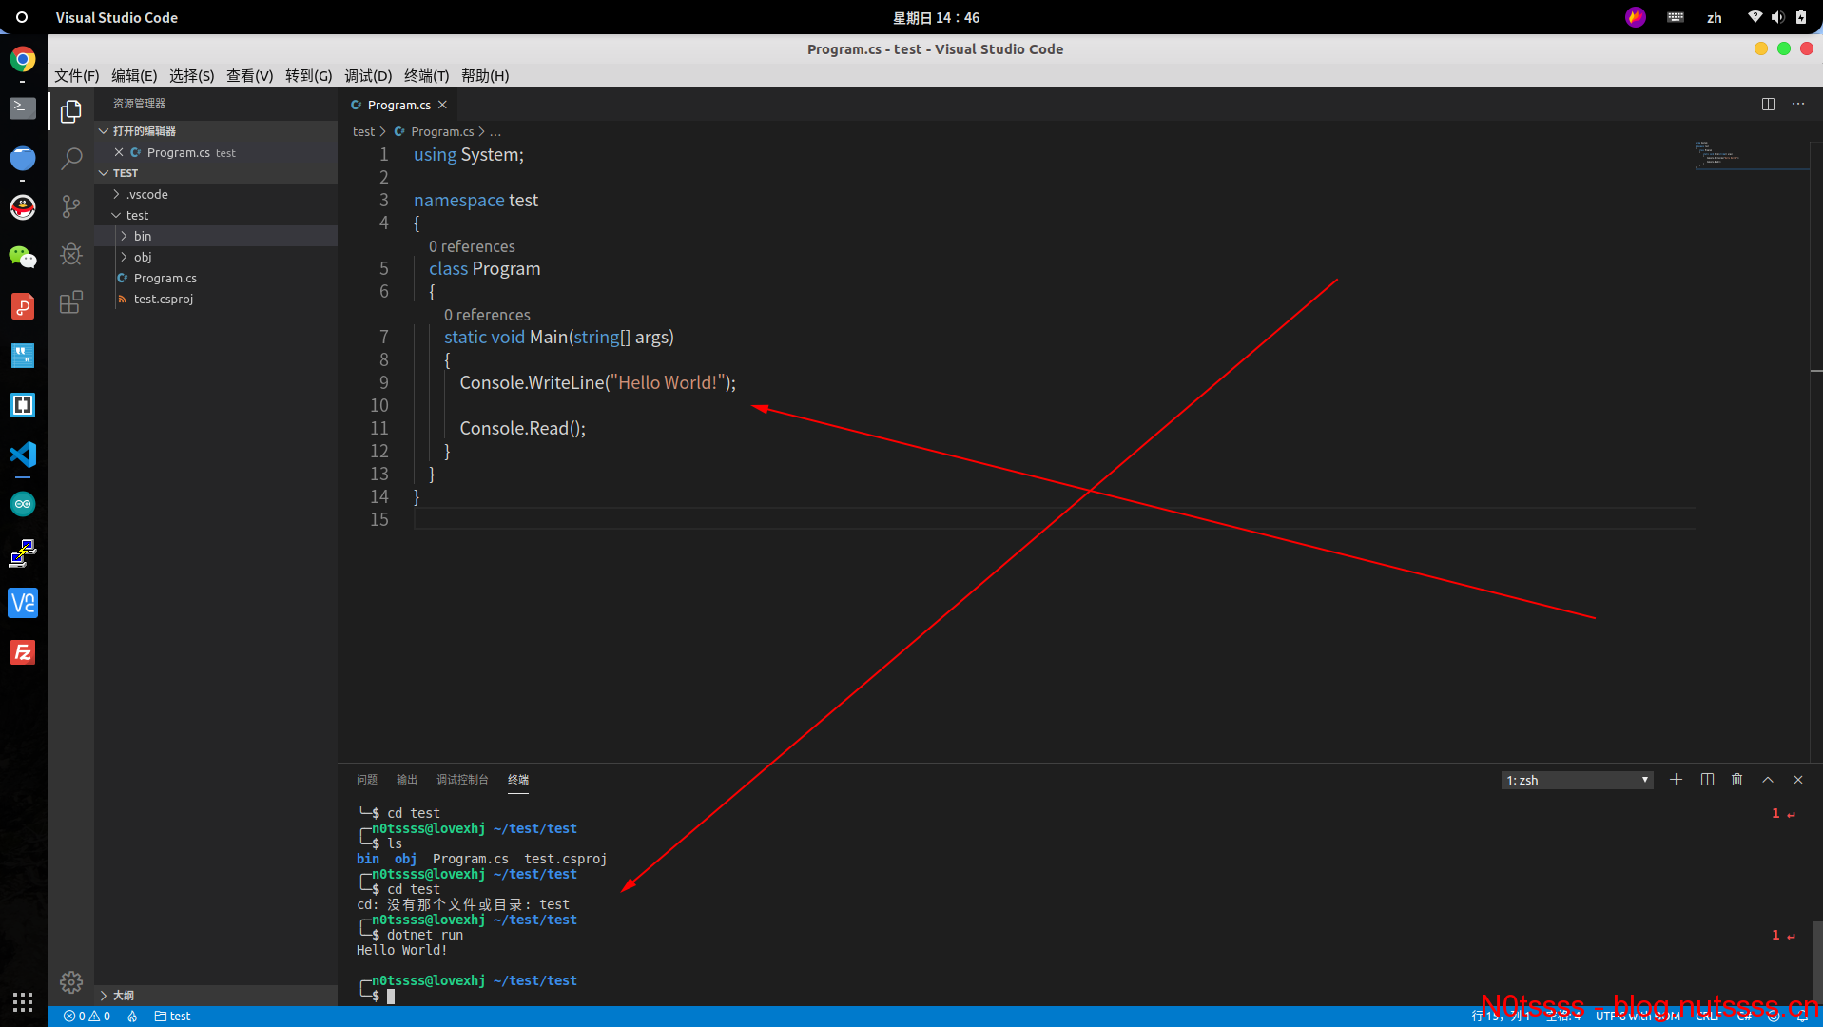The width and height of the screenshot is (1823, 1027).
Task: Collapse the TEST workspace section
Action: click(x=217, y=173)
